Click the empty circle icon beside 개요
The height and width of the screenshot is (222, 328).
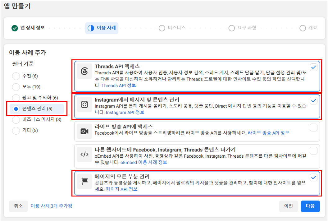303,28
